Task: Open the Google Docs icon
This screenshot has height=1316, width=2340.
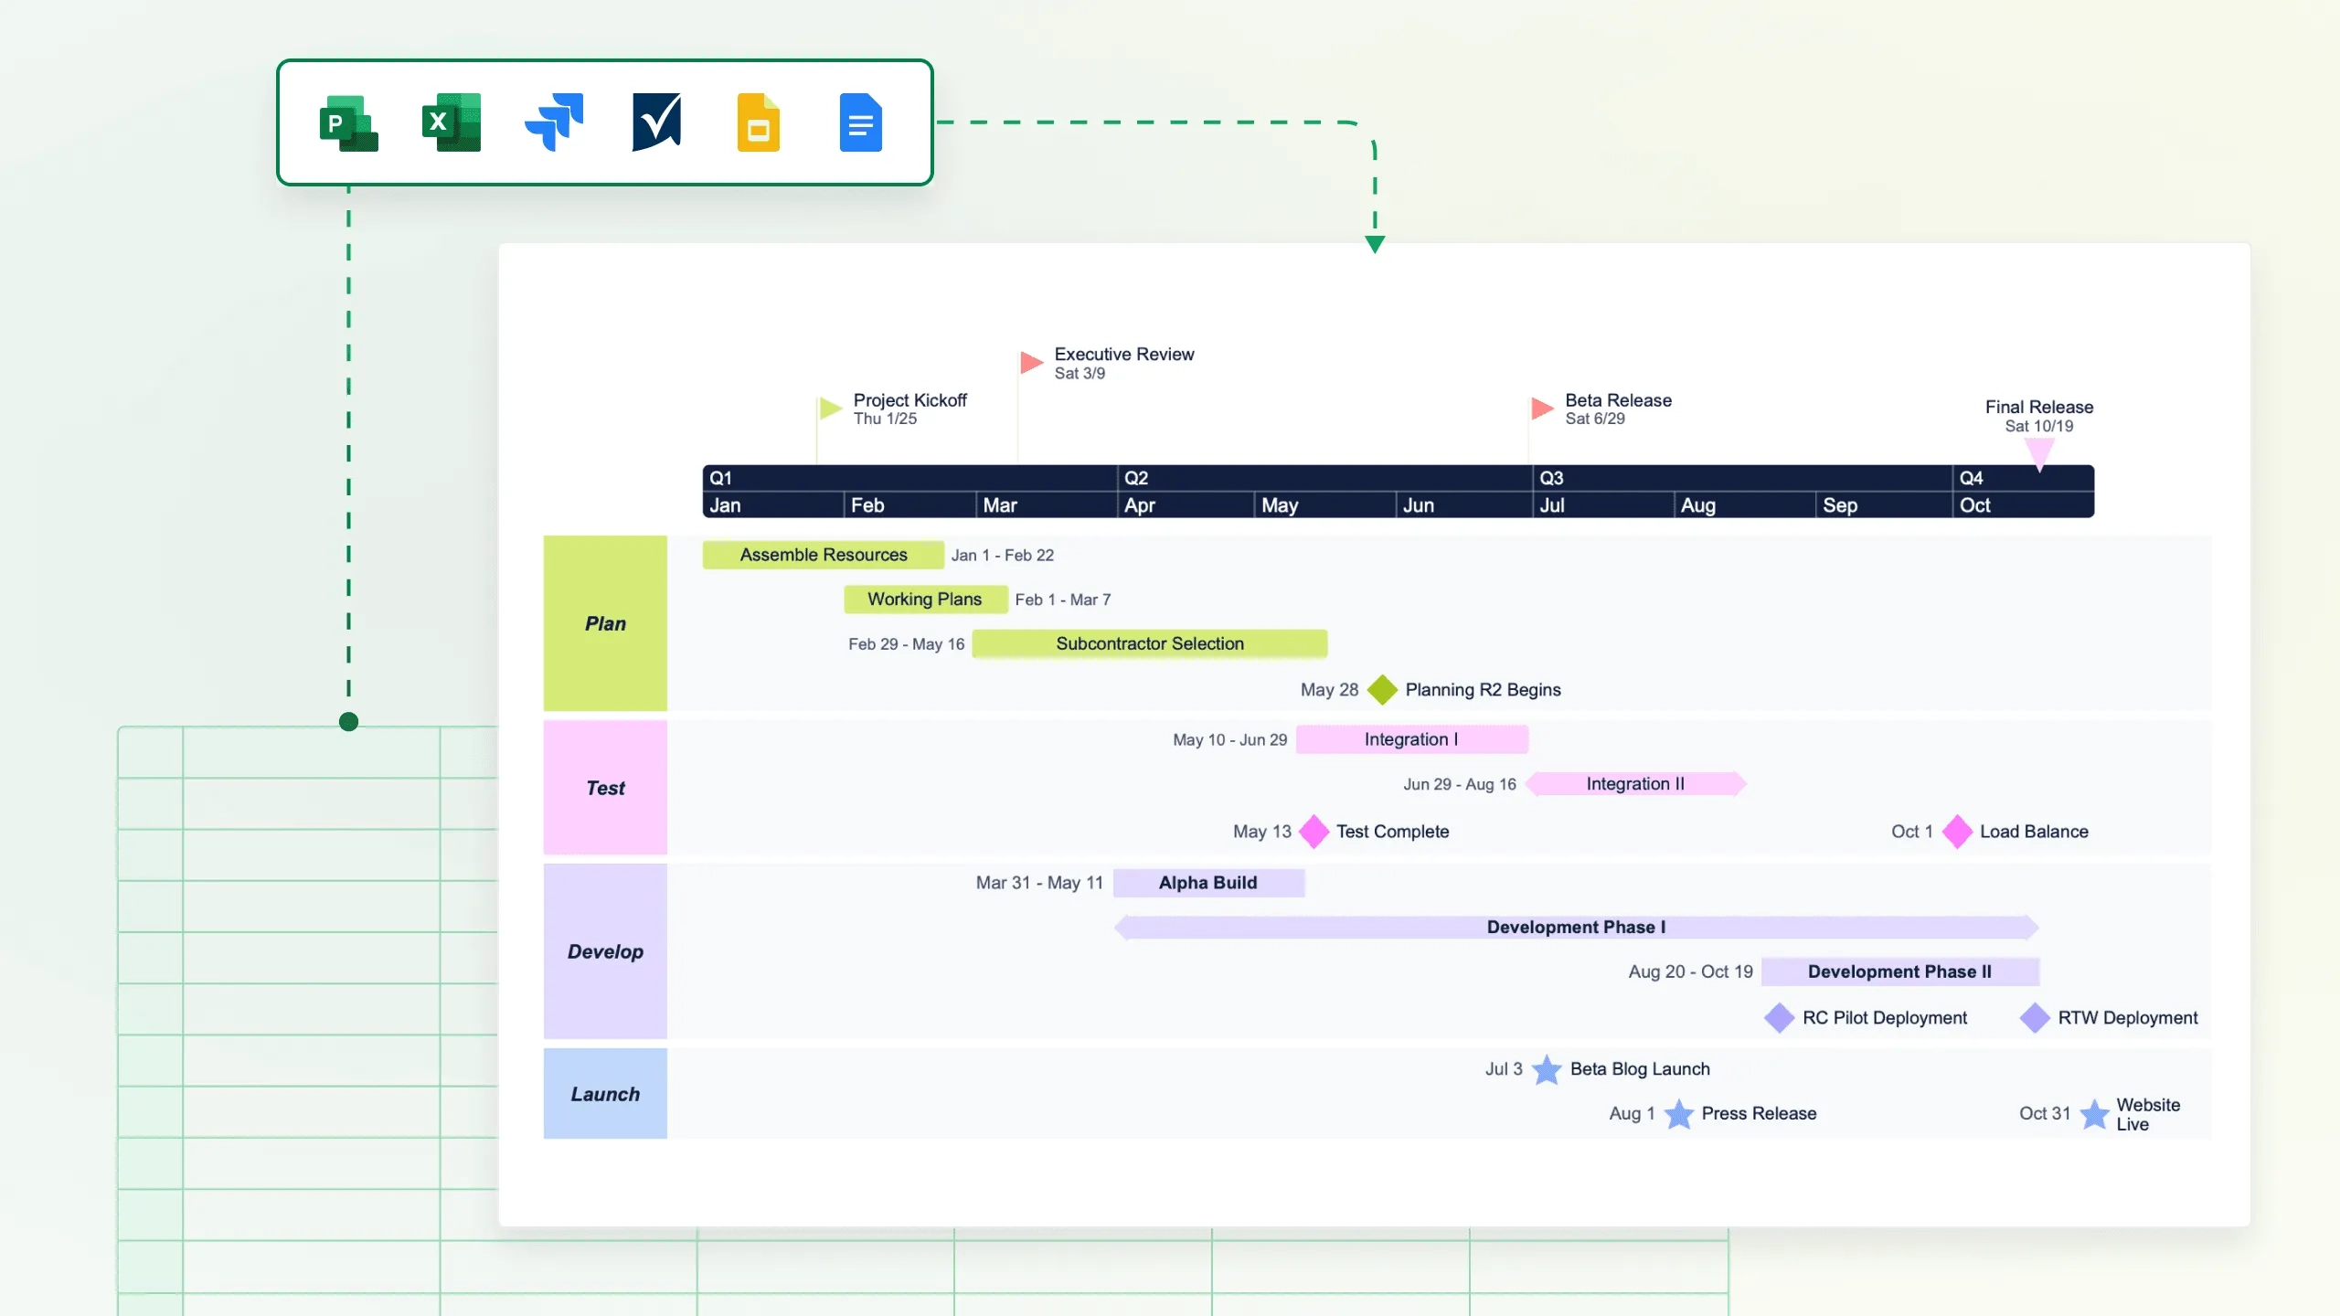Action: (x=860, y=122)
